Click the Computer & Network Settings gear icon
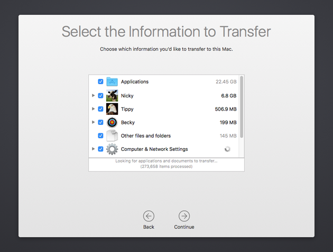333x252 pixels. [x=112, y=149]
